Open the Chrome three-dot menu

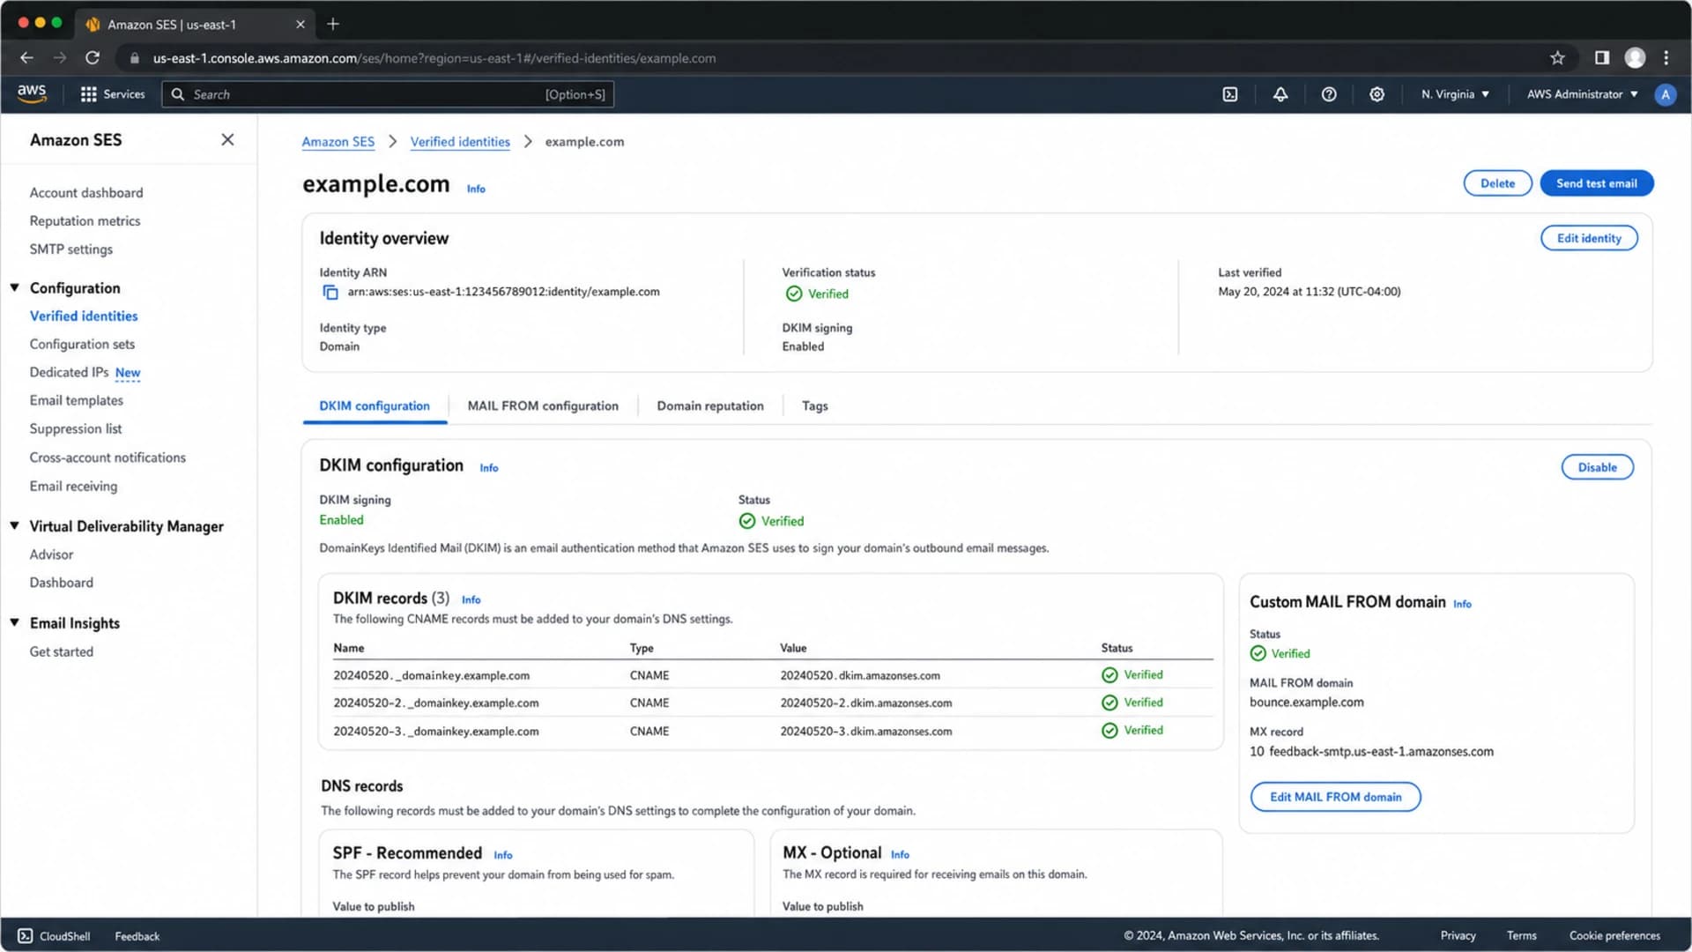pos(1666,58)
